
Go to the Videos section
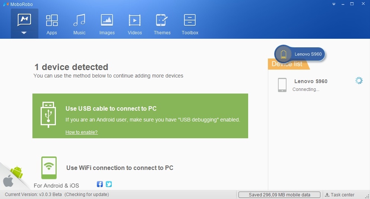(x=135, y=25)
